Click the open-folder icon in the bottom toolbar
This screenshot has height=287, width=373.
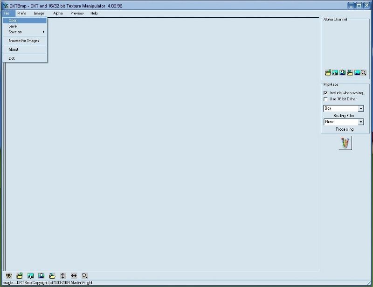pos(20,276)
